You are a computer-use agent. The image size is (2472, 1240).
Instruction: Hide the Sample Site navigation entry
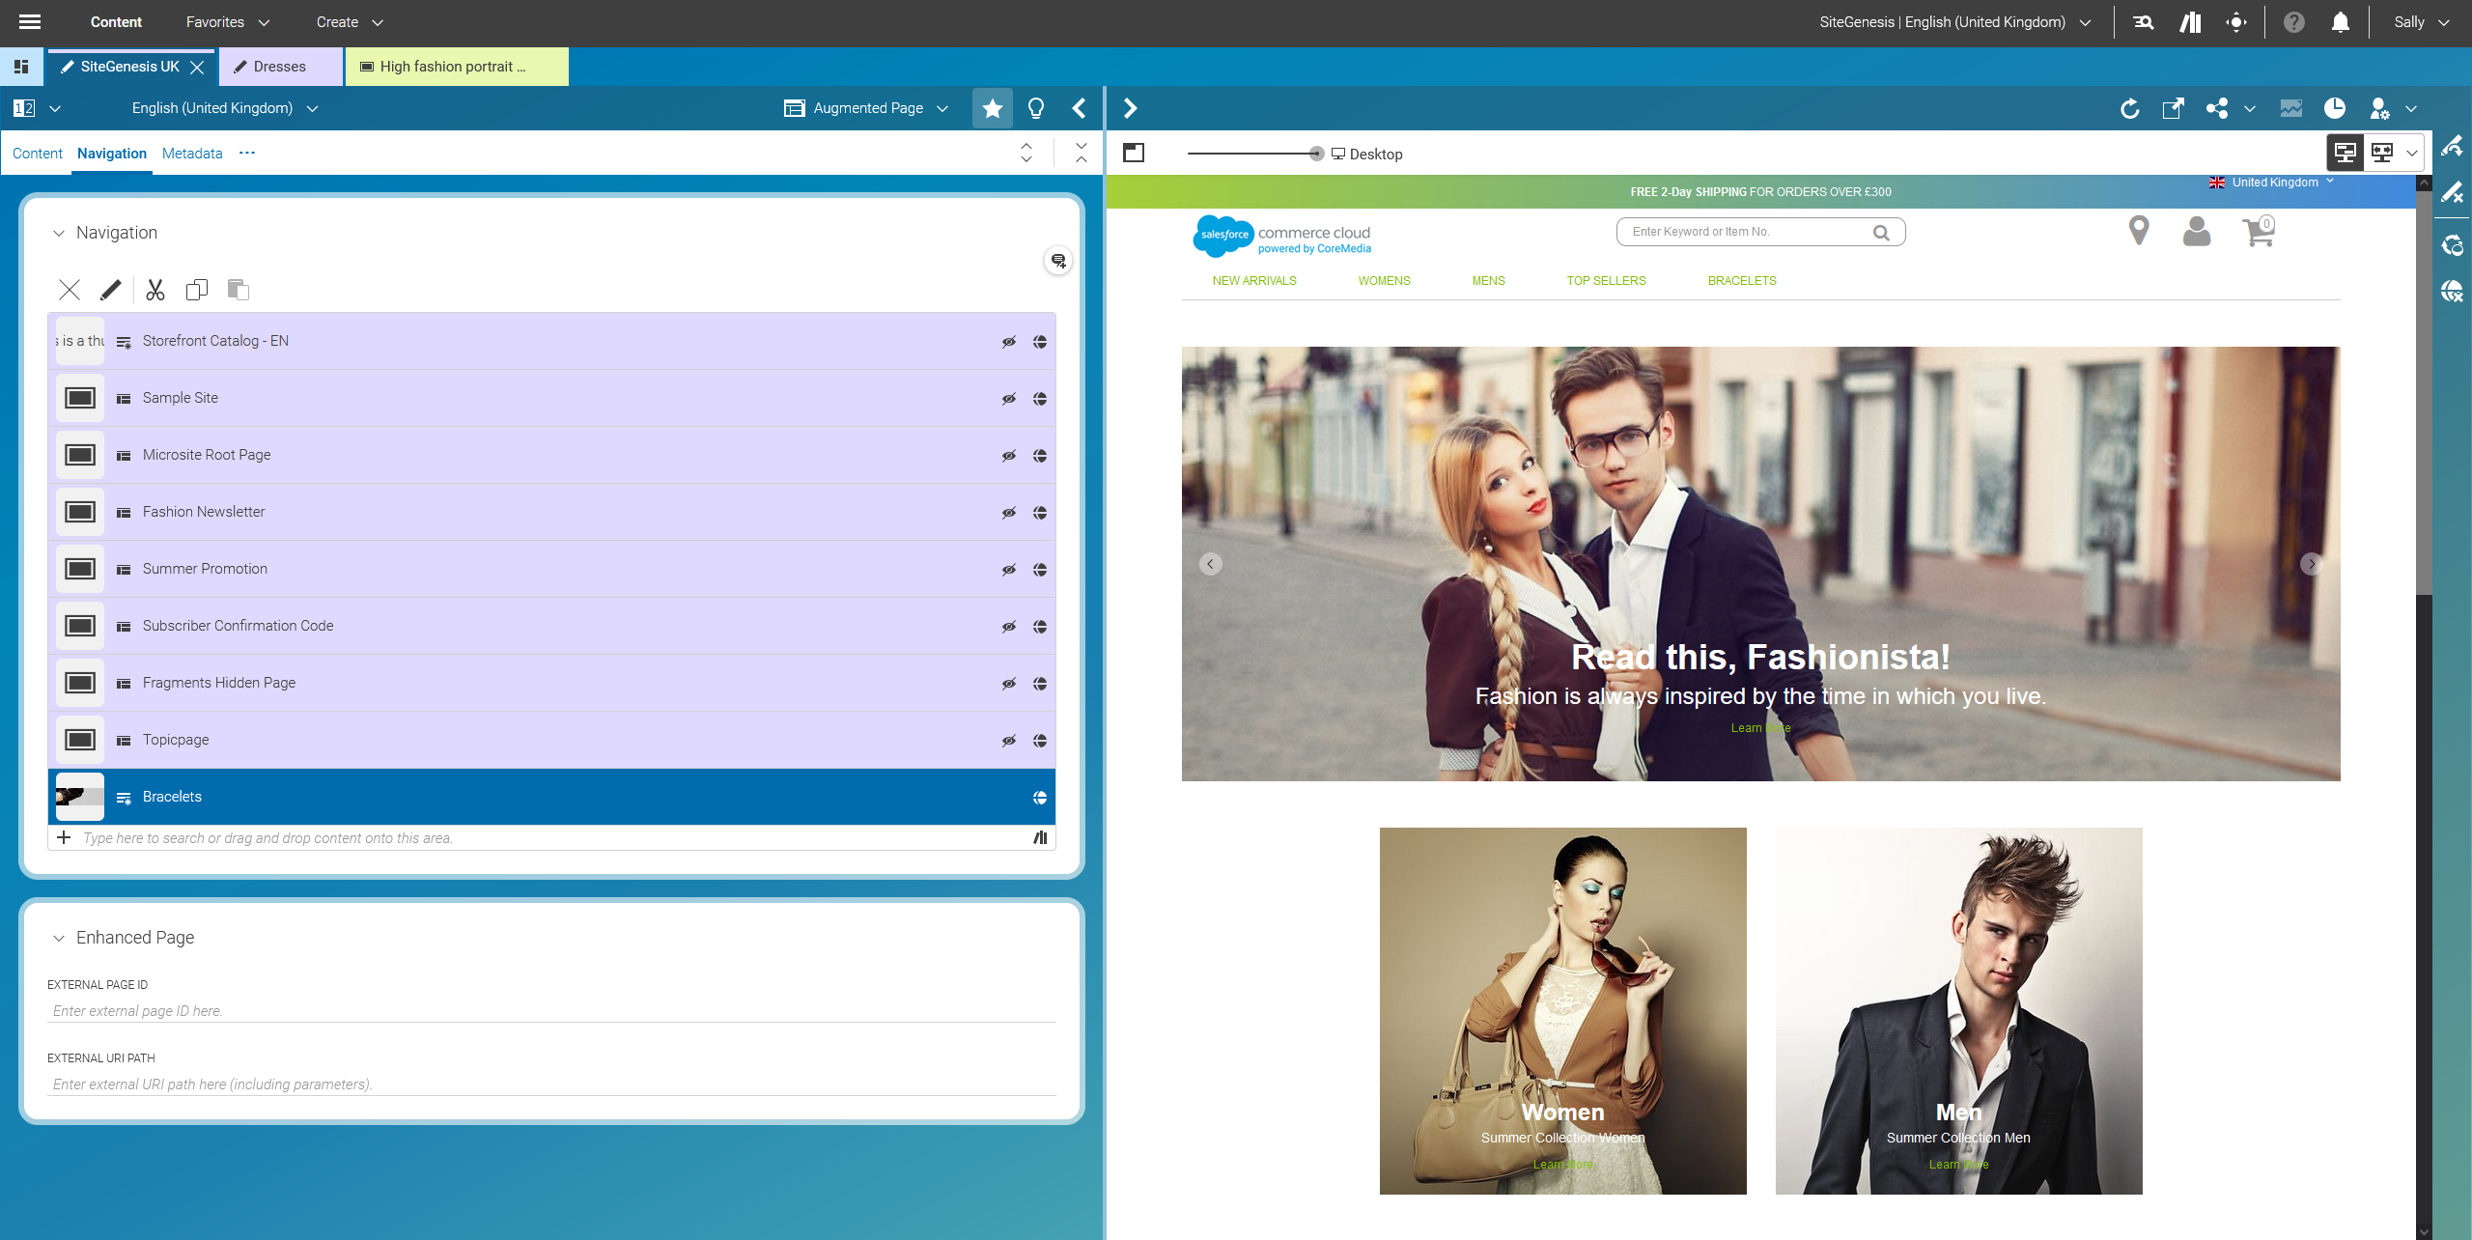1008,397
